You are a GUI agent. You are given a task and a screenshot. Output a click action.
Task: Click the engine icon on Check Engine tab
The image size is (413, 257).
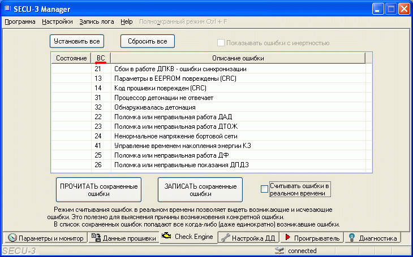pos(167,237)
